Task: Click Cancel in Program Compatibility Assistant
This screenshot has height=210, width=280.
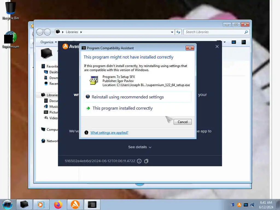Action: point(182,122)
